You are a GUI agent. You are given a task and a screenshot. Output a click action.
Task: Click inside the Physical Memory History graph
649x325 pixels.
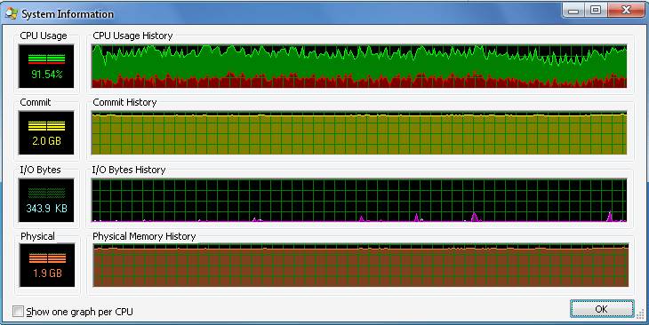click(x=361, y=265)
